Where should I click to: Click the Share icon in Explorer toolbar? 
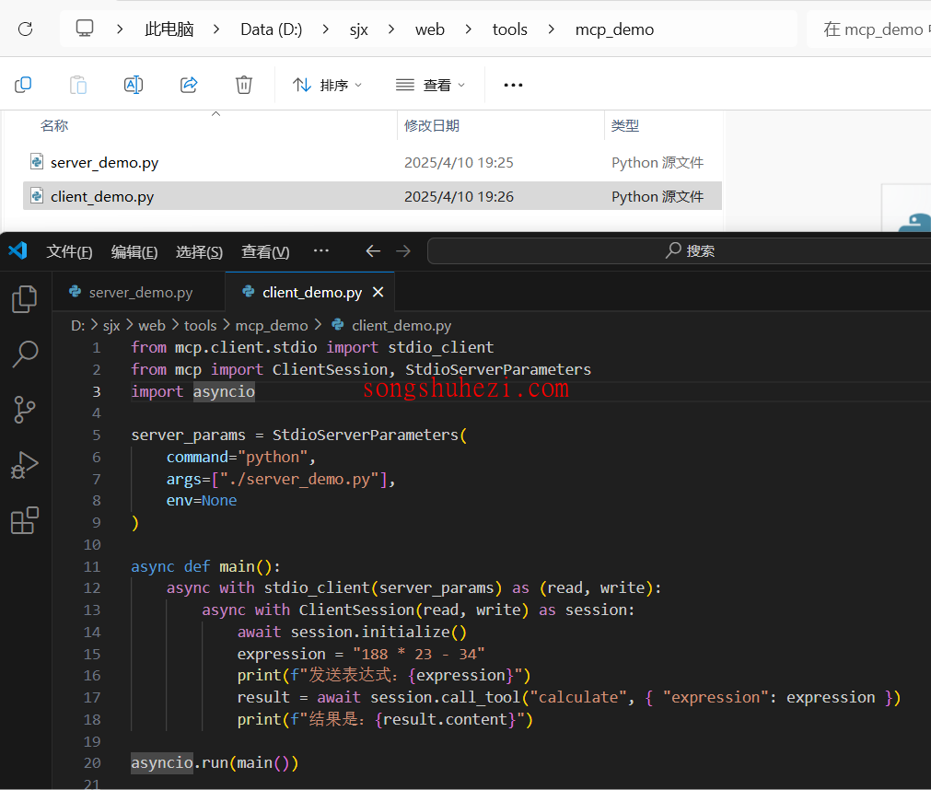pyautogui.click(x=189, y=85)
